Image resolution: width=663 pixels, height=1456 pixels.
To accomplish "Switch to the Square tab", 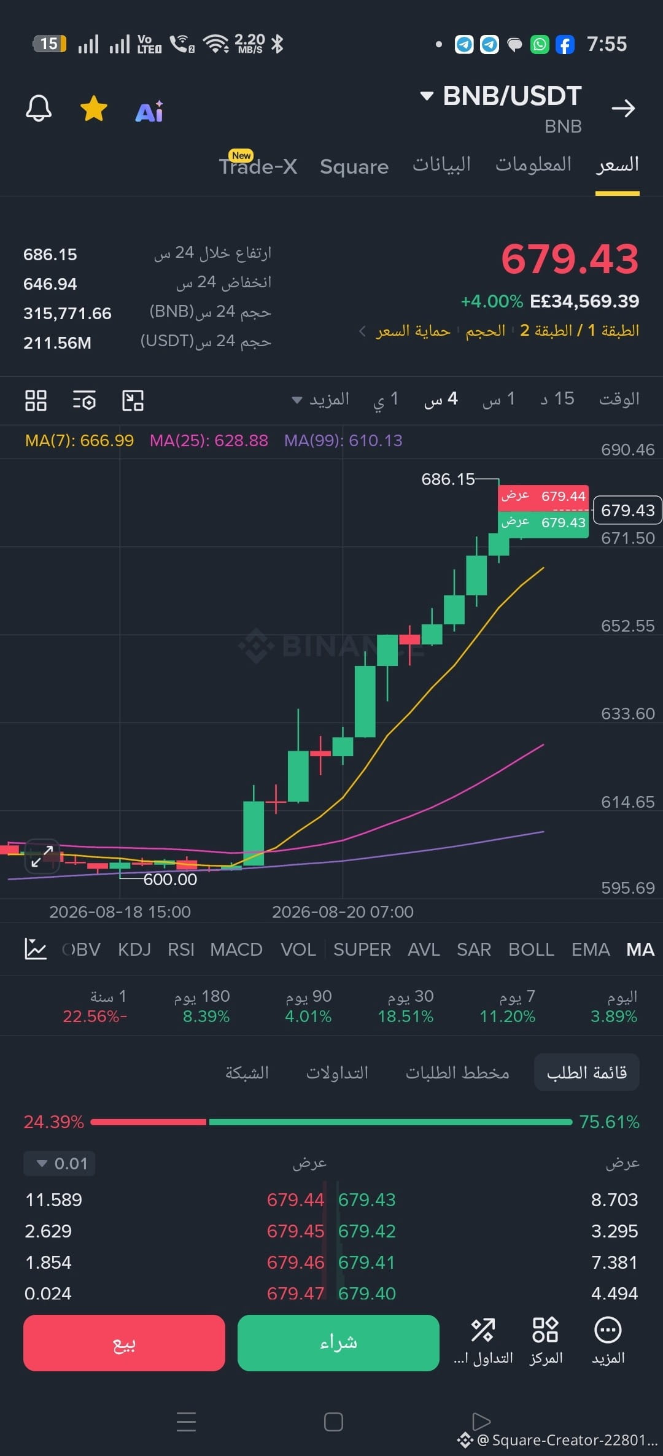I will (x=354, y=166).
